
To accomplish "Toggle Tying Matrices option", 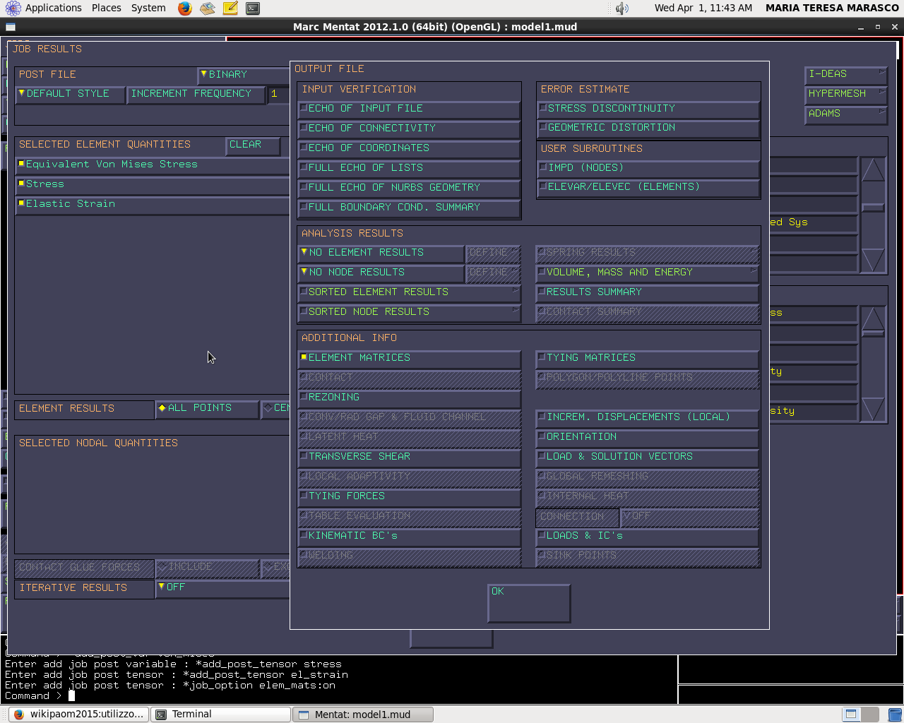I will 648,358.
